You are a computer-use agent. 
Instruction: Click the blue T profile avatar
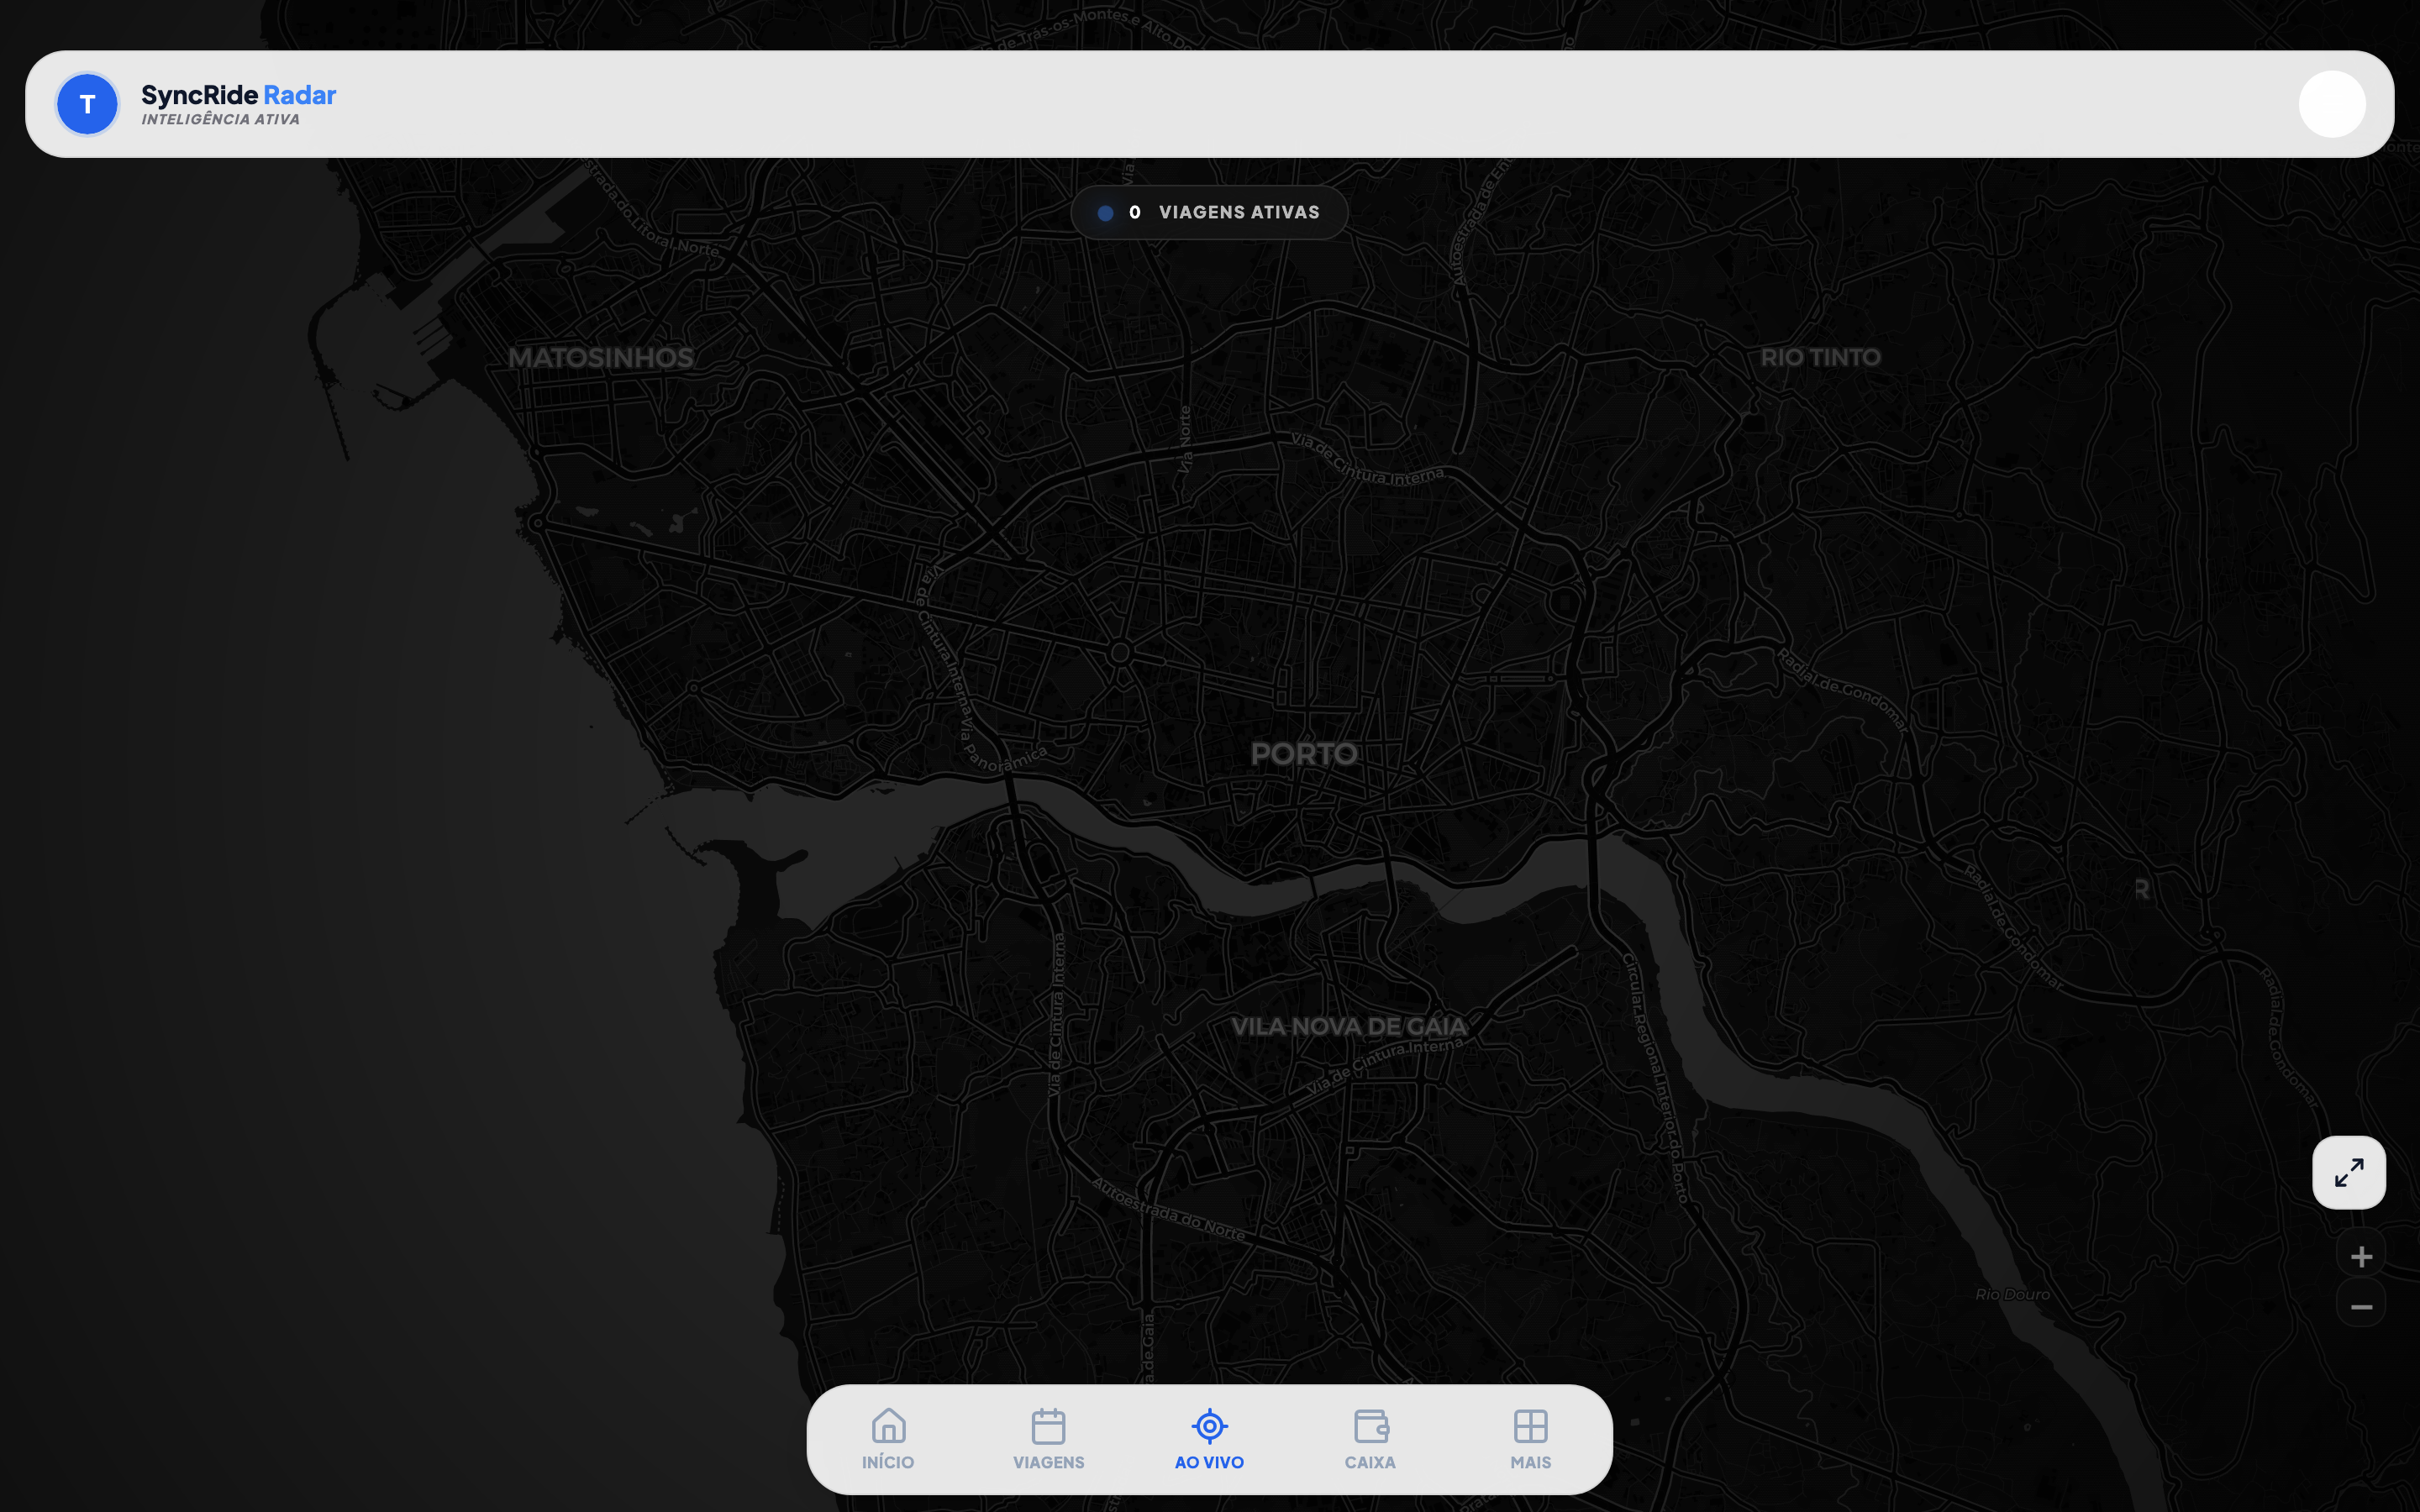(x=87, y=104)
